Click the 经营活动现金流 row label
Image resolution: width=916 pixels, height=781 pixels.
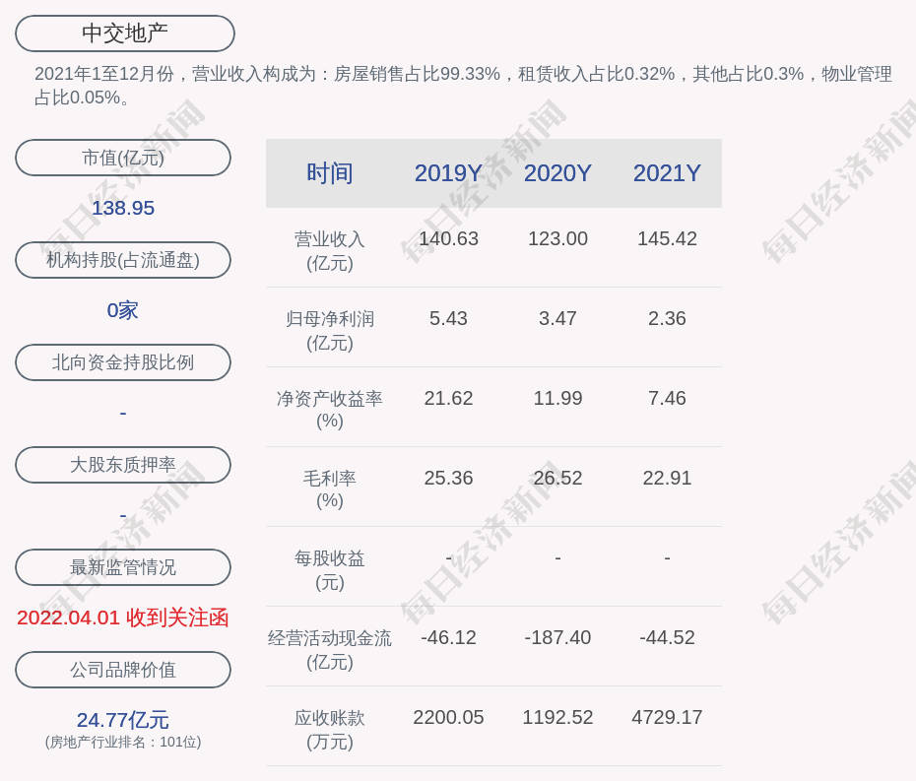tap(330, 649)
